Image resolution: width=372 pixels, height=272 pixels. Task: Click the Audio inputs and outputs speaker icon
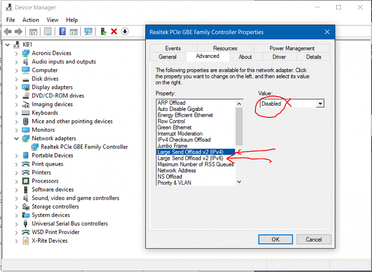tap(25, 61)
